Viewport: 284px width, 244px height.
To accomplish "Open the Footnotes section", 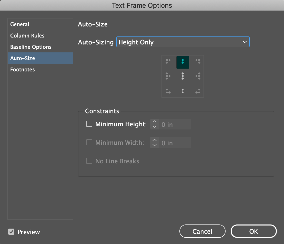I will tap(40, 69).
